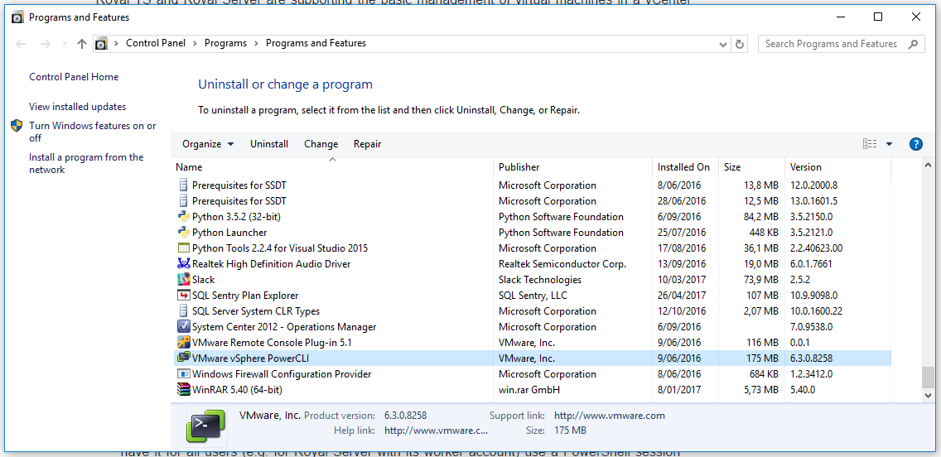Click the SQL Sentry Plan Explorer icon

pos(184,295)
